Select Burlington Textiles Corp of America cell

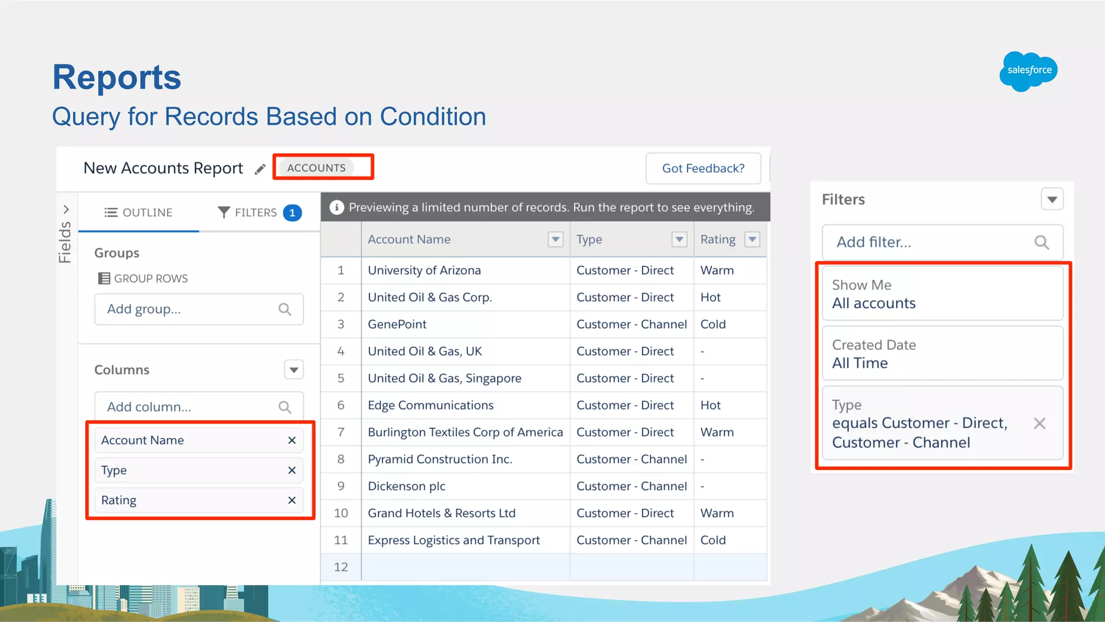(466, 432)
